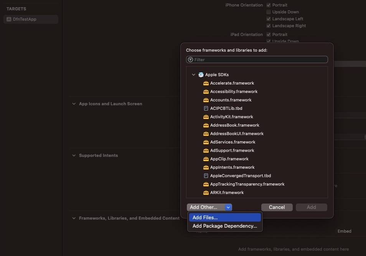Click the DfnTestApp target app icon

click(x=9, y=19)
